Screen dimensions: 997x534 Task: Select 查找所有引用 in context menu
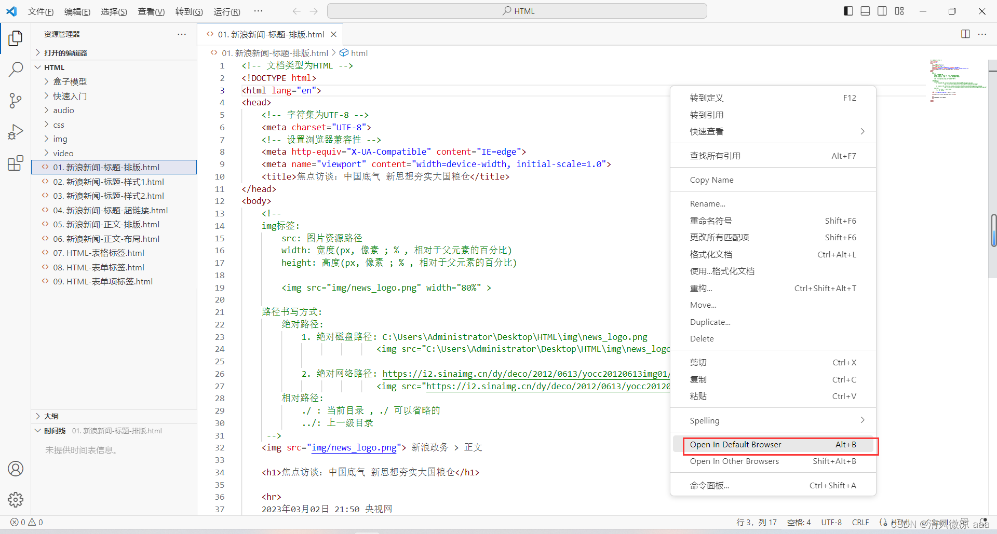tap(773, 156)
